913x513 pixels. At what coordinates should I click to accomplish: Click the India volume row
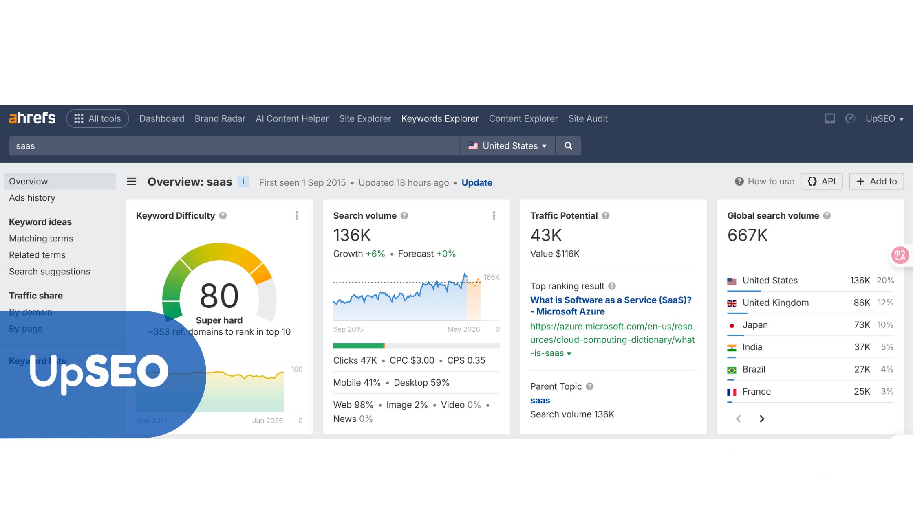[811, 347]
